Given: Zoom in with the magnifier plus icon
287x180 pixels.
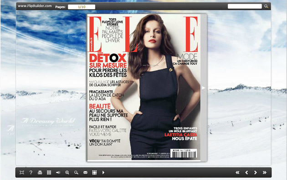Looking at the screenshot, I should (67, 173).
